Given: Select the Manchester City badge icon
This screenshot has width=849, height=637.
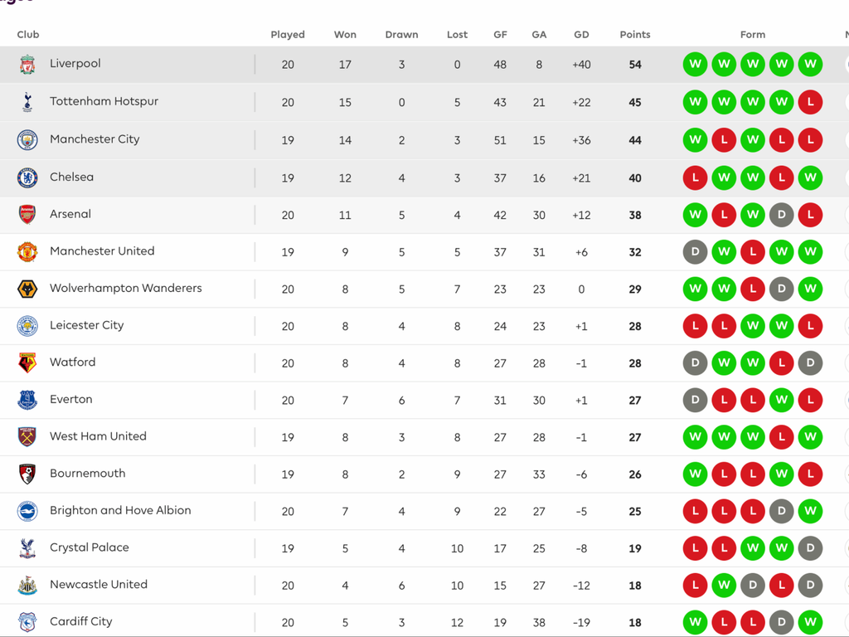Looking at the screenshot, I should 27,140.
